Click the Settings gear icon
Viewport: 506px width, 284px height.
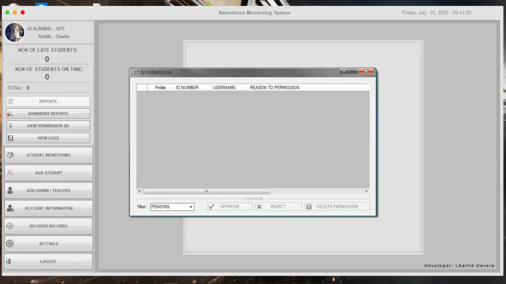(x=10, y=244)
